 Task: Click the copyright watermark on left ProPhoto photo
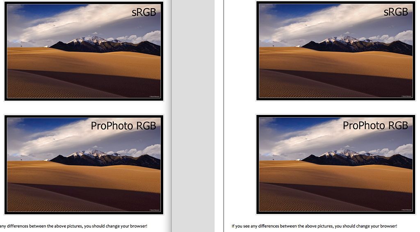(x=154, y=210)
